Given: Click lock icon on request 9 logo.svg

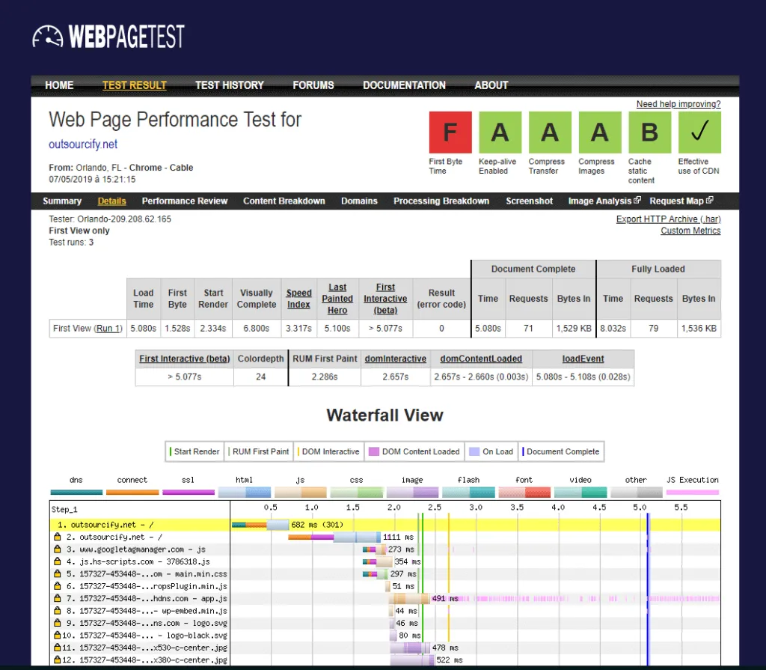Looking at the screenshot, I should tap(57, 623).
